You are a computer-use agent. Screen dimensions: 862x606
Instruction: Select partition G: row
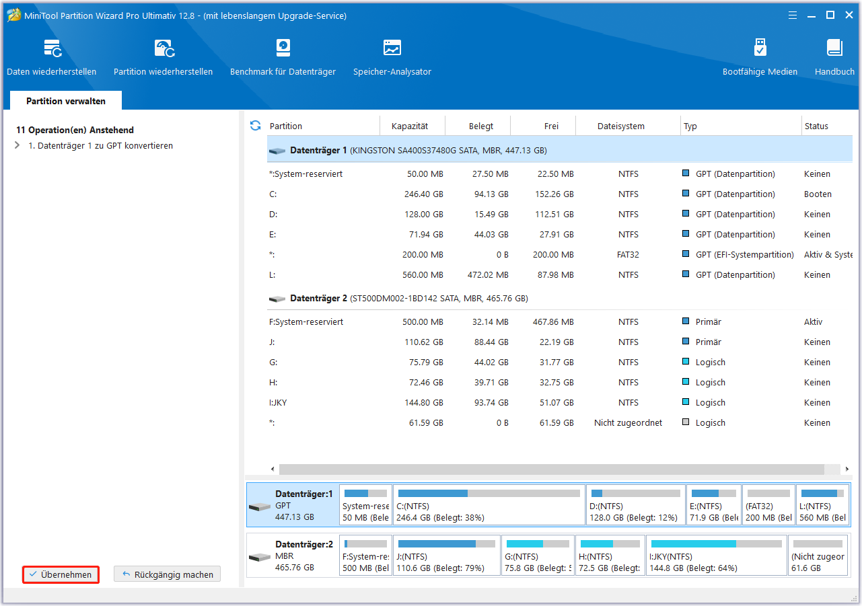click(x=560, y=363)
